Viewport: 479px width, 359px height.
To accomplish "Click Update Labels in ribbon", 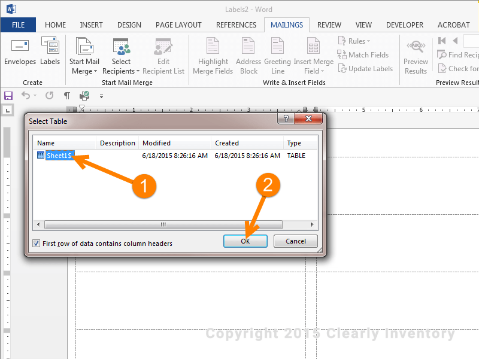I will tap(365, 69).
